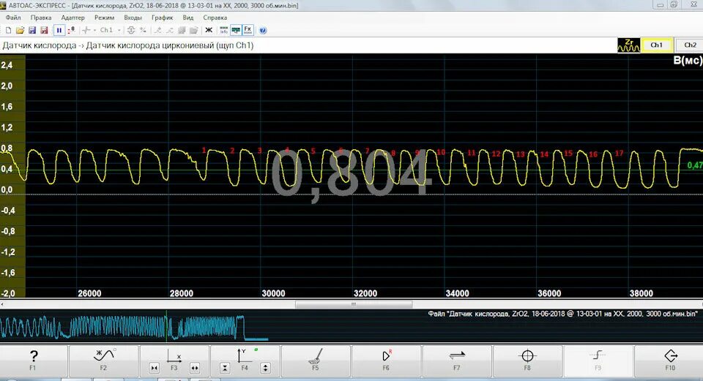Click the info panel icon
The height and width of the screenshot is (381, 703).
[x=223, y=30]
